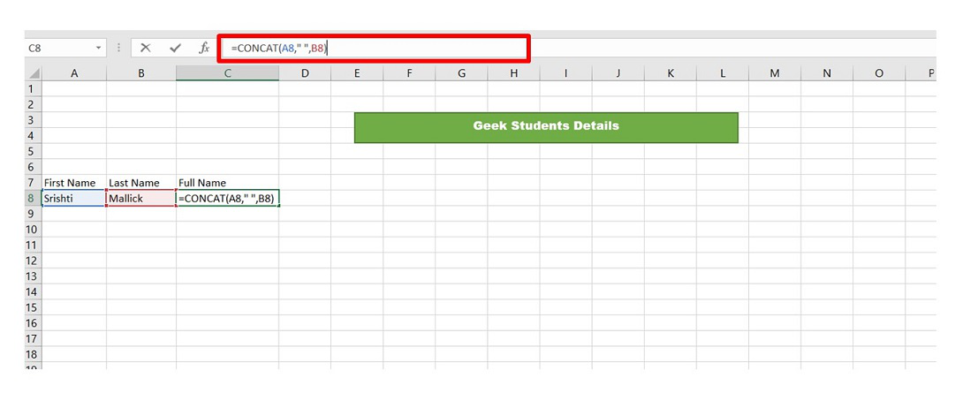This screenshot has width=963, height=393.
Task: Select cell containing Mallick
Action: (141, 199)
